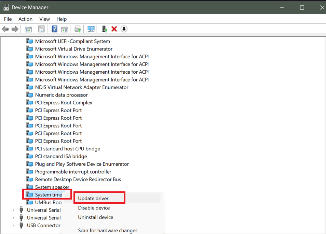Click the red X Uninstall device icon

click(x=114, y=29)
